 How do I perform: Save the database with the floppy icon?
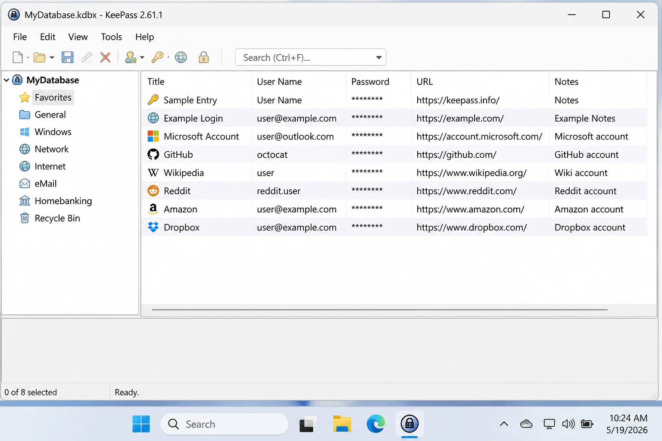(x=68, y=57)
